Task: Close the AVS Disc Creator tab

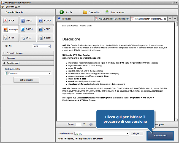Action: click(165, 19)
